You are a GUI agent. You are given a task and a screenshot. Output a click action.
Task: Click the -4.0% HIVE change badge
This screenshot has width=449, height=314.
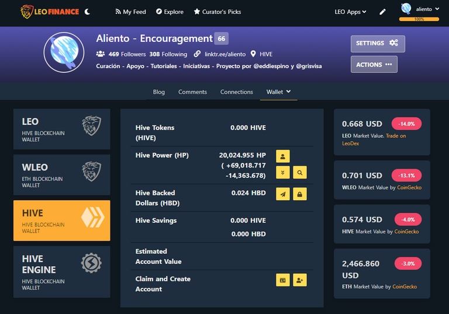[408, 219]
